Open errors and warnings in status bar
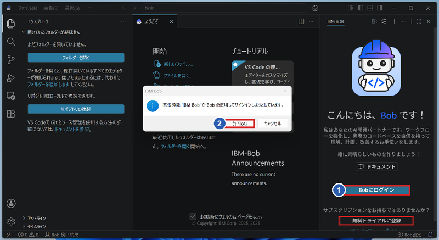Screen dimensions: 439x240 click(x=29, y=235)
